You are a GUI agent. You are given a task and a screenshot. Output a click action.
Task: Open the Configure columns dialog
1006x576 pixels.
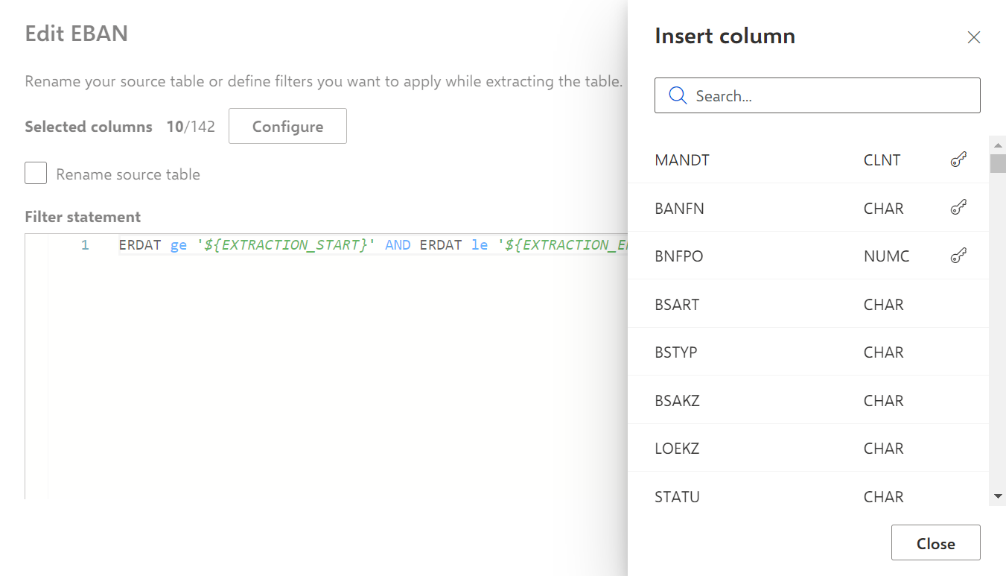[x=287, y=126]
